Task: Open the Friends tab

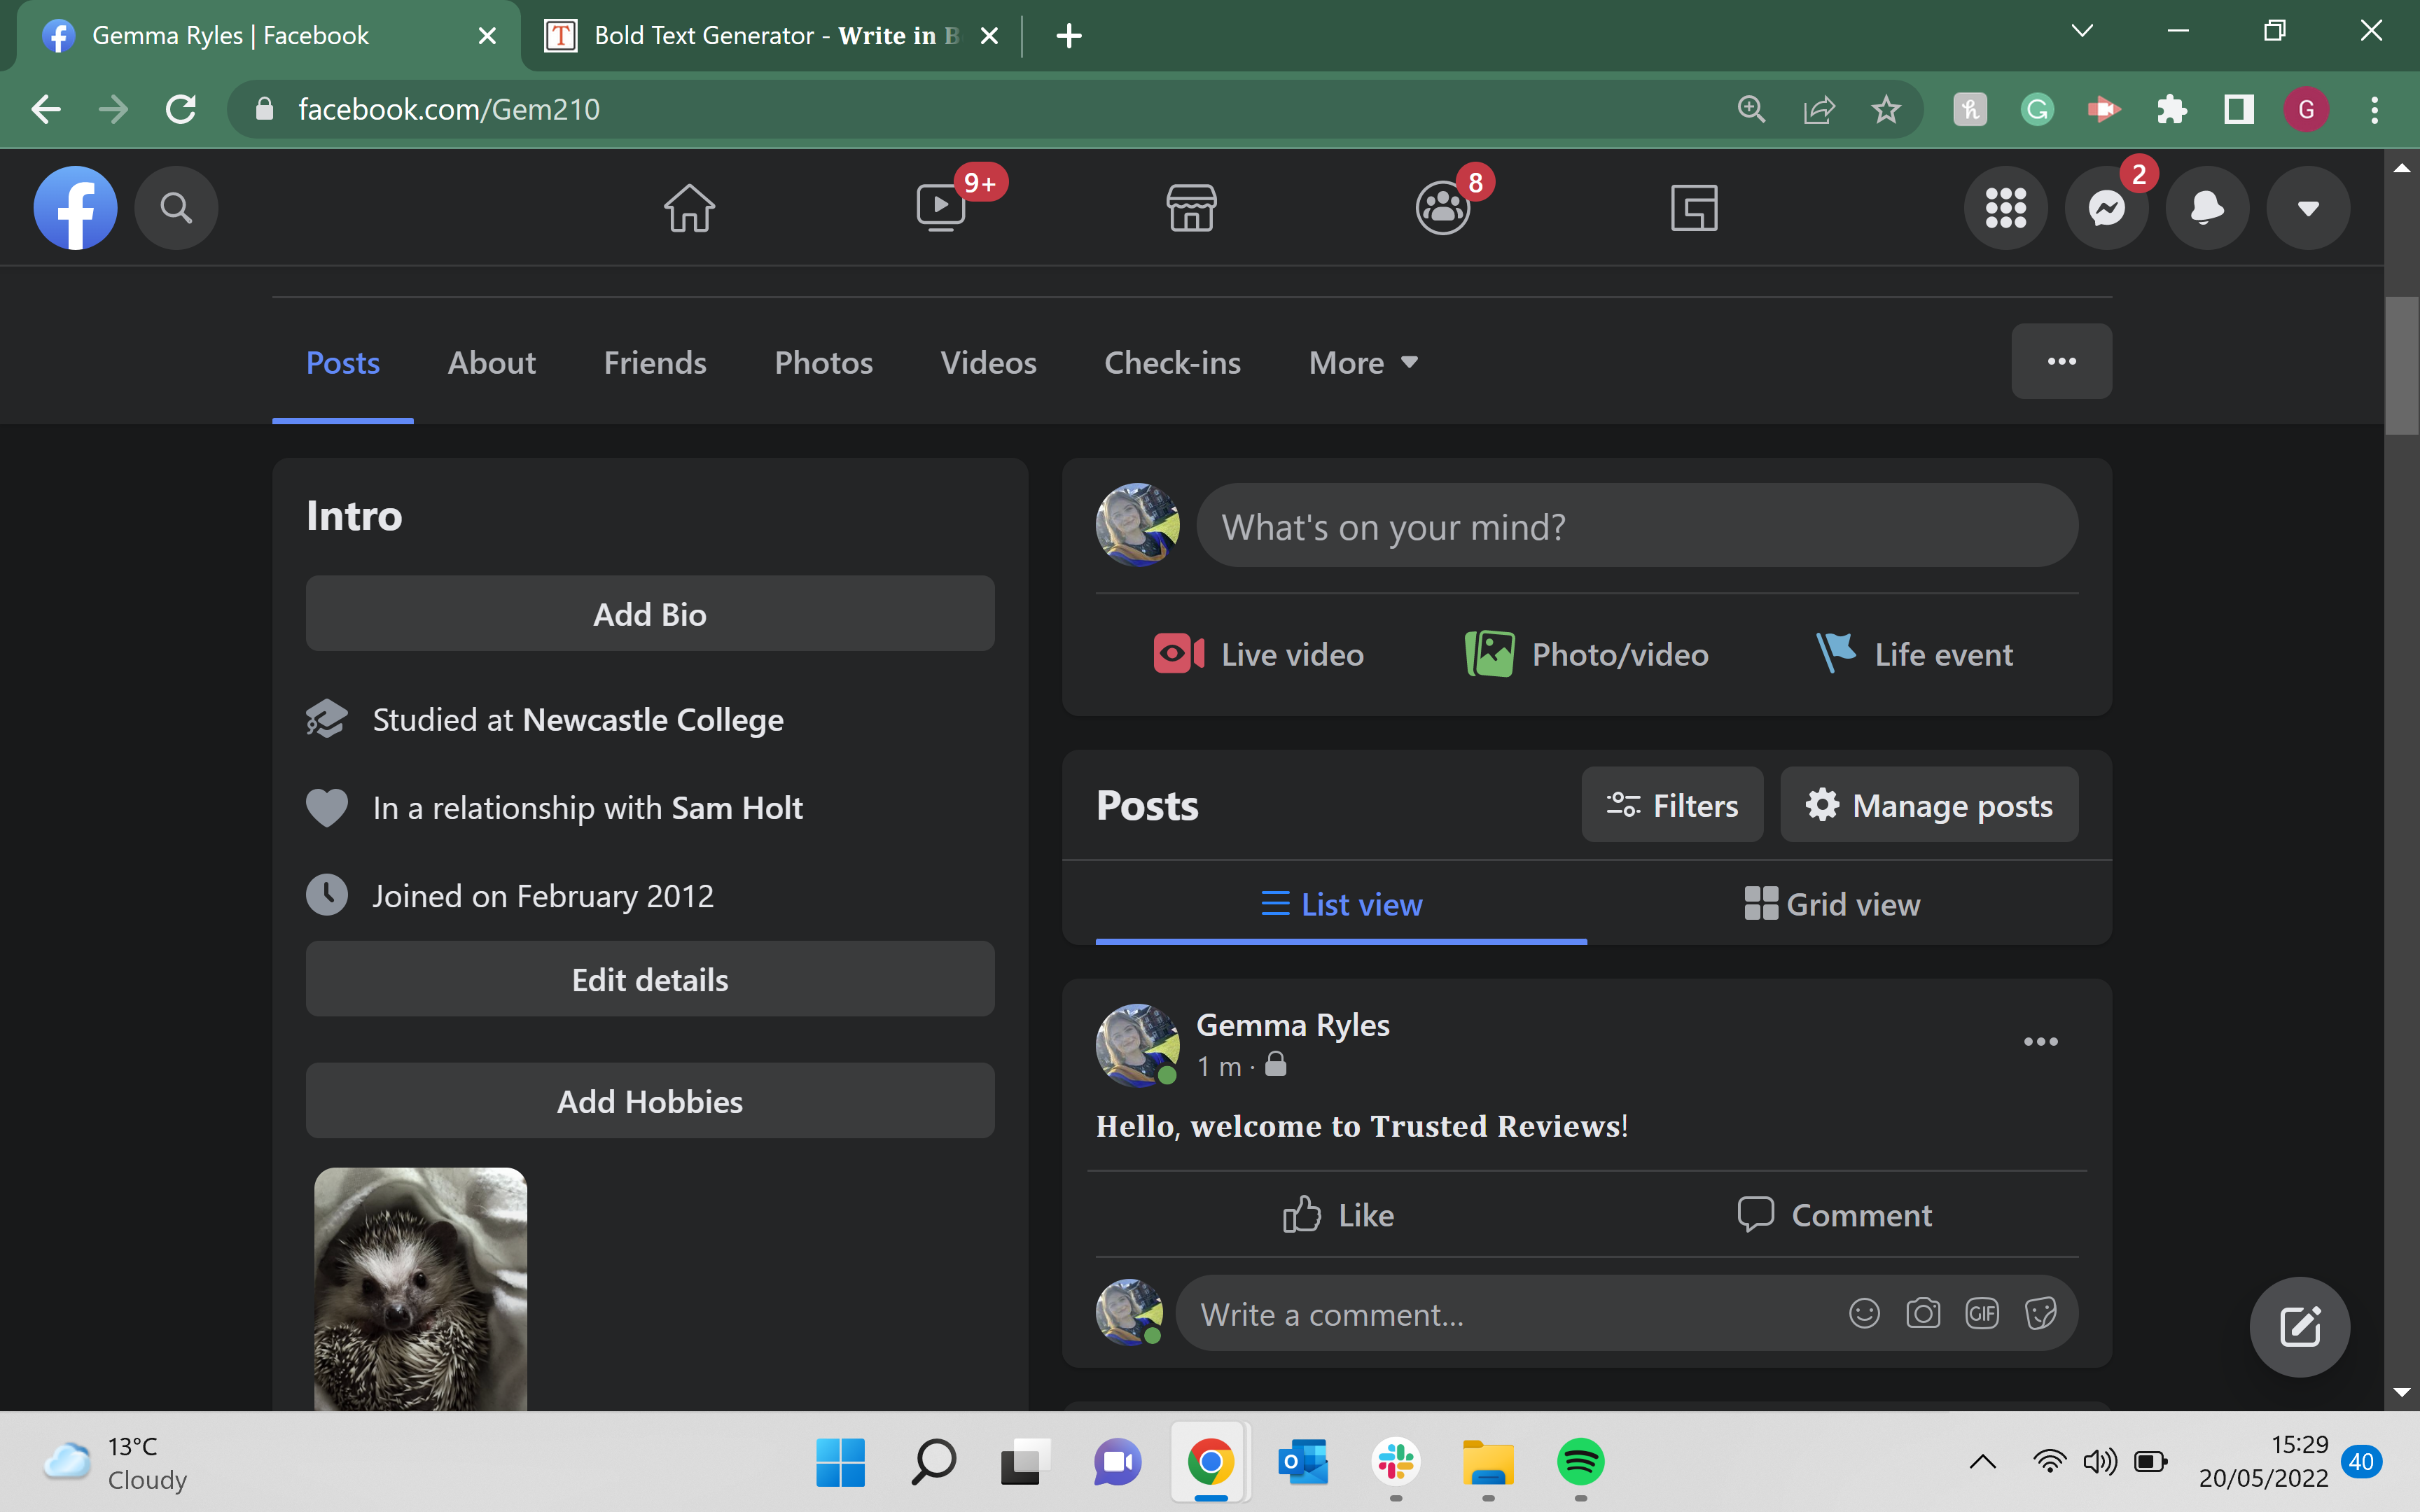Action: pyautogui.click(x=655, y=362)
